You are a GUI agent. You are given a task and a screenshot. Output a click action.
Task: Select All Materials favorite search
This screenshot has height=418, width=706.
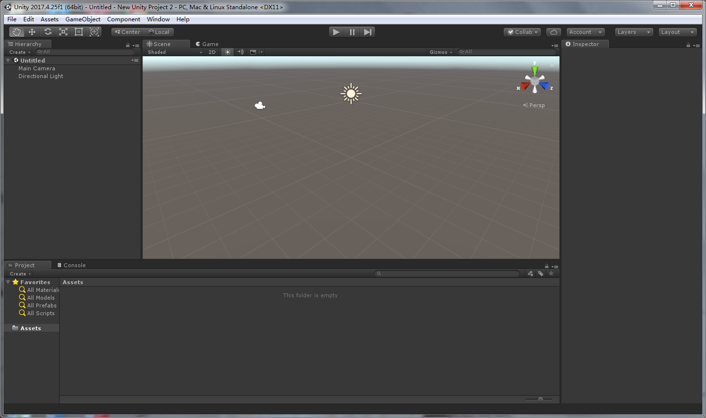pos(39,290)
